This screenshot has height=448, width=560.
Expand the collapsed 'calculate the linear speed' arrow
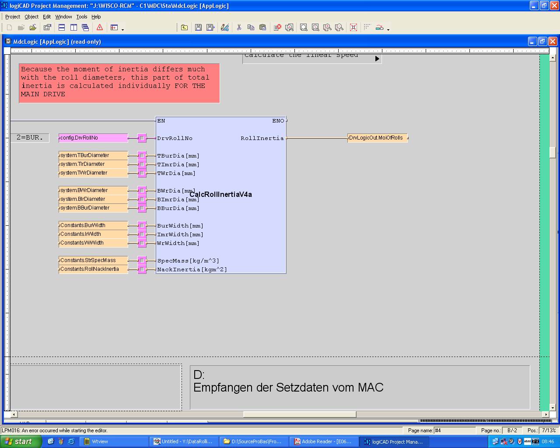pos(377,59)
